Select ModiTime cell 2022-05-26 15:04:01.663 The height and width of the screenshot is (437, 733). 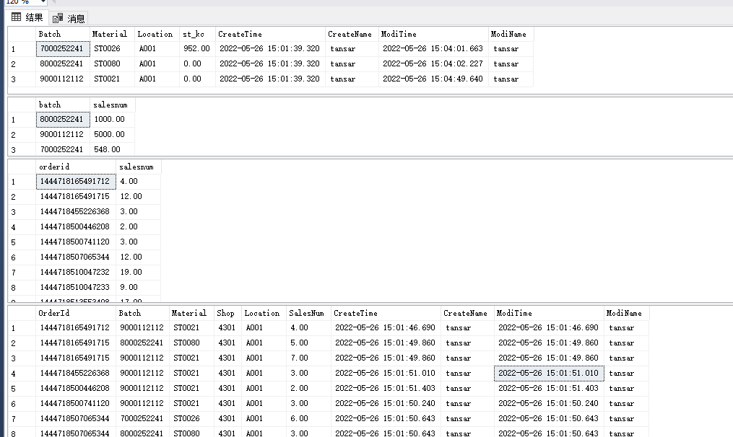(x=433, y=48)
